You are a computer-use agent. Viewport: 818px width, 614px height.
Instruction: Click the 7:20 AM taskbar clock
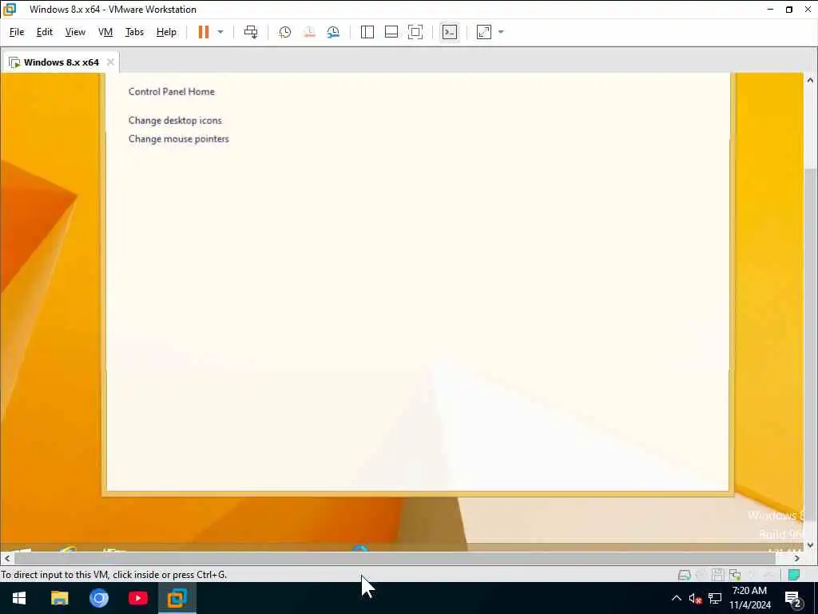pyautogui.click(x=749, y=591)
